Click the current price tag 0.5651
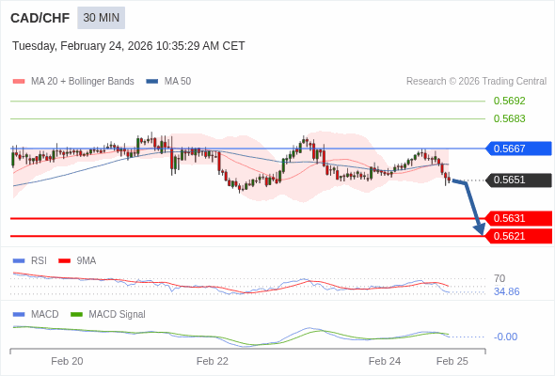 pos(518,180)
